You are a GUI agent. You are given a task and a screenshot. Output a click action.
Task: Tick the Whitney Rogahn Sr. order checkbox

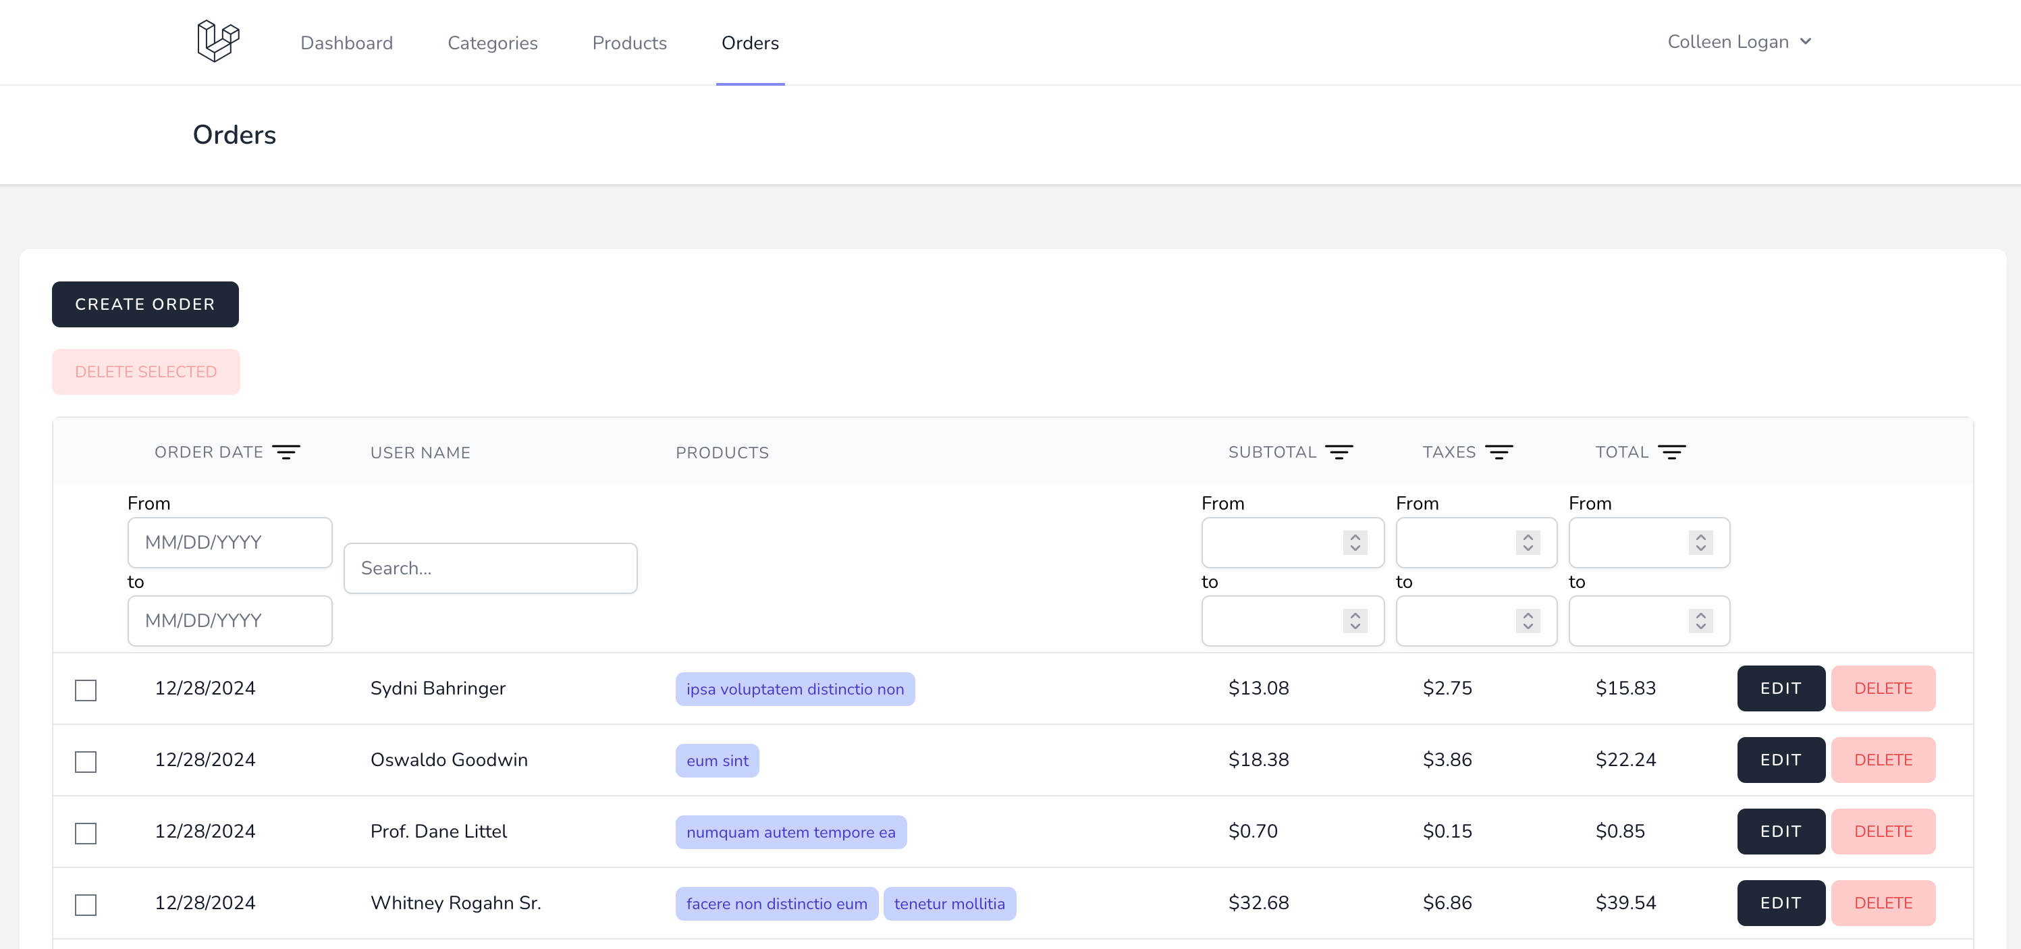click(86, 904)
